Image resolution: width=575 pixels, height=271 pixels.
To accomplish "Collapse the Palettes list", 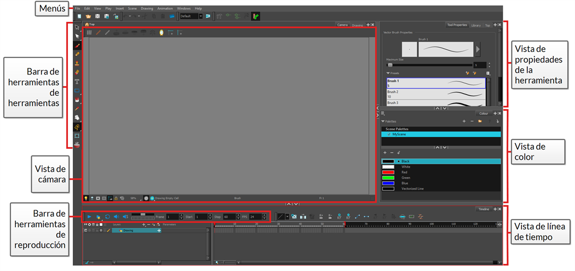I will pos(383,121).
